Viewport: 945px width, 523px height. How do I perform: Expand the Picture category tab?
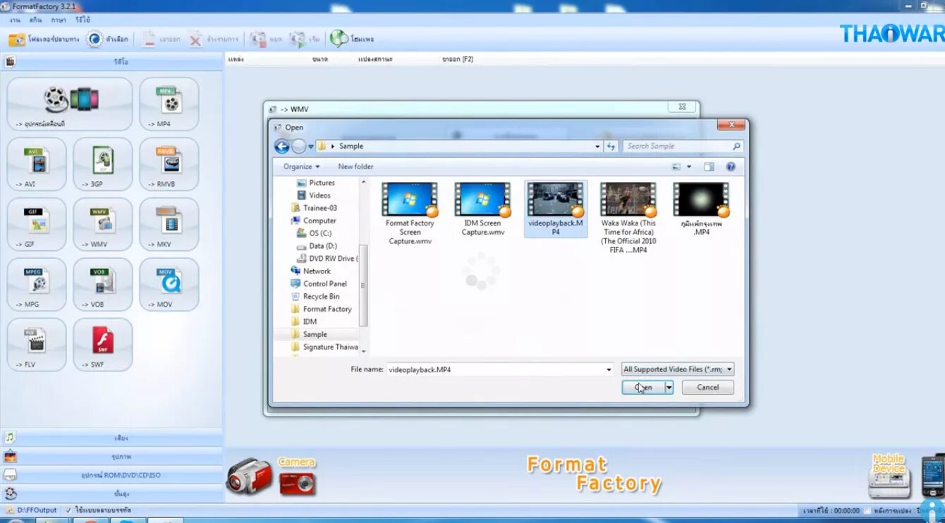112,456
